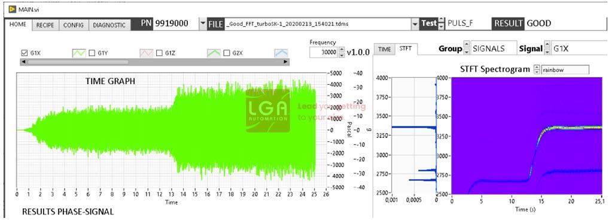Expand the FILE selection dropdown
The height and width of the screenshot is (222, 612).
tap(415, 24)
